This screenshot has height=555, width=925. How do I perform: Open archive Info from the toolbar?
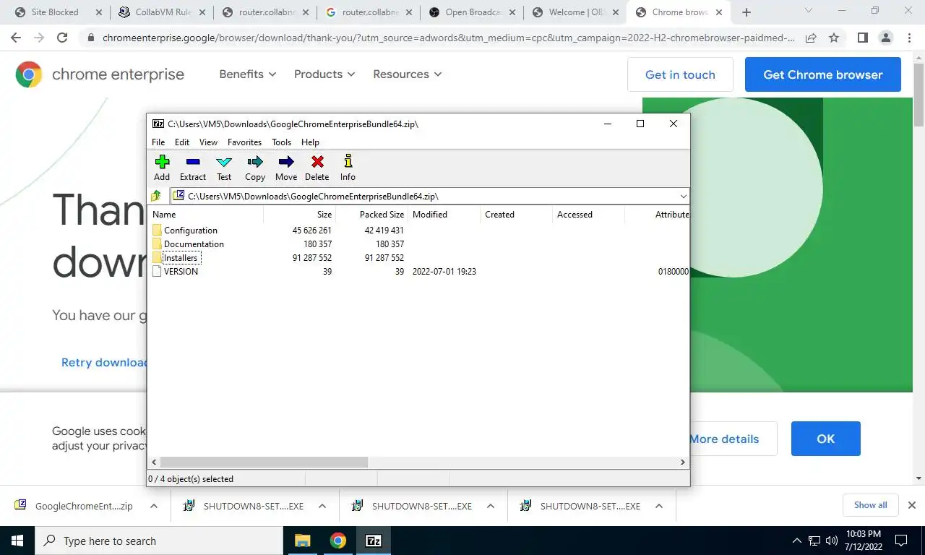[348, 168]
